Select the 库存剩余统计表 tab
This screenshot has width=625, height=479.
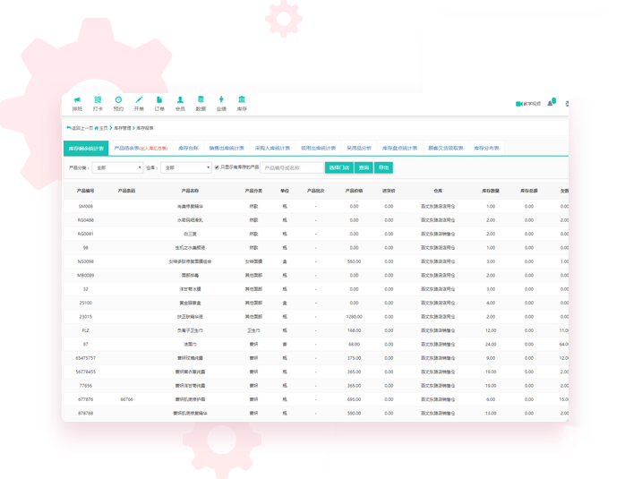(x=86, y=148)
